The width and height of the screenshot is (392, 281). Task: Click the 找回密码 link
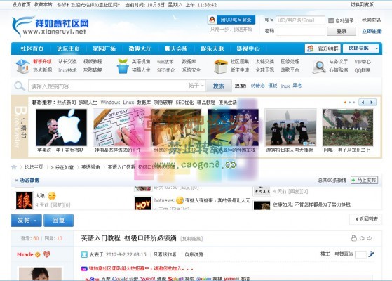[x=371, y=20]
